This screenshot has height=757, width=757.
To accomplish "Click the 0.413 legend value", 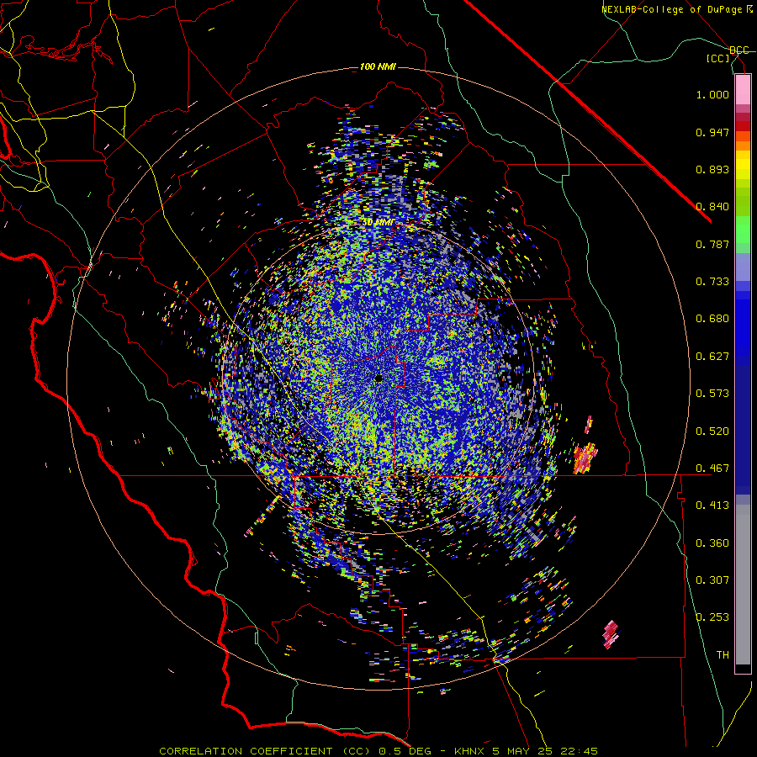I will coord(712,506).
